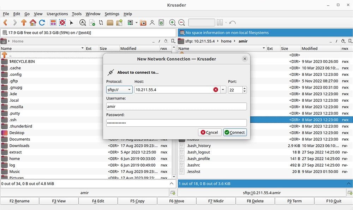Click the Unselect All red X icon

62,23
